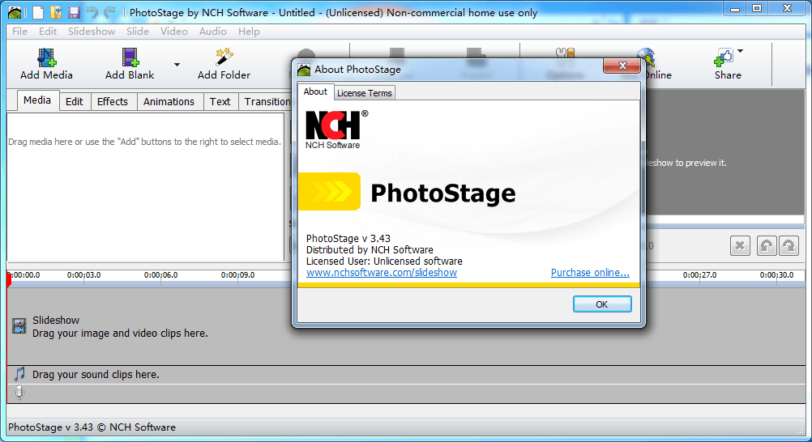Screen dimensions: 812x442
Task: Click the delete X button above timeline
Action: [x=740, y=246]
